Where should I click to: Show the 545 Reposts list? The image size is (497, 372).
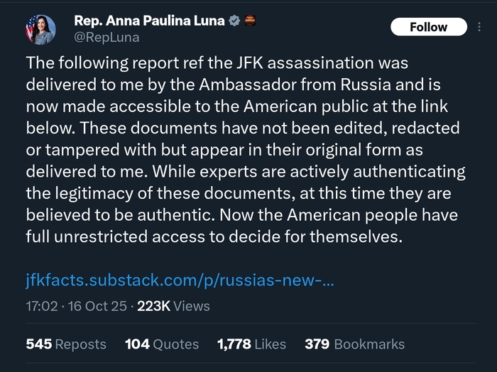coord(66,344)
